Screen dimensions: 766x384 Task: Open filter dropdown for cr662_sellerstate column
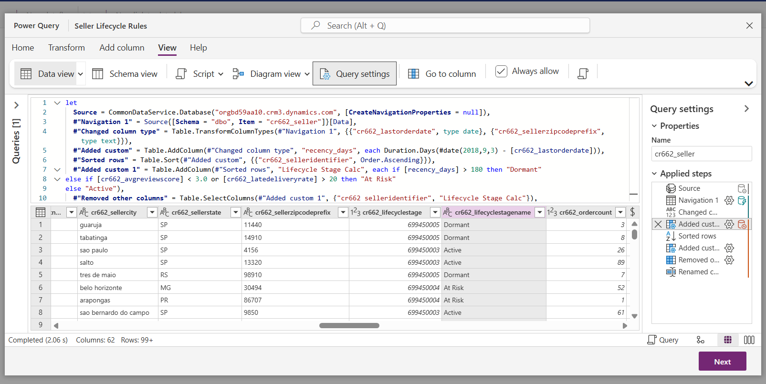(236, 212)
